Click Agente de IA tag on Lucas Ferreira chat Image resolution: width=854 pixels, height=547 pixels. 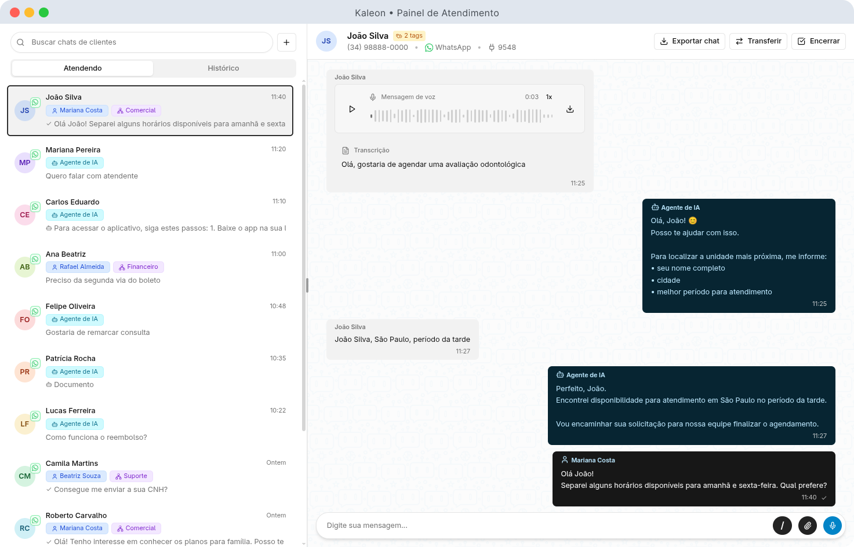coord(75,424)
